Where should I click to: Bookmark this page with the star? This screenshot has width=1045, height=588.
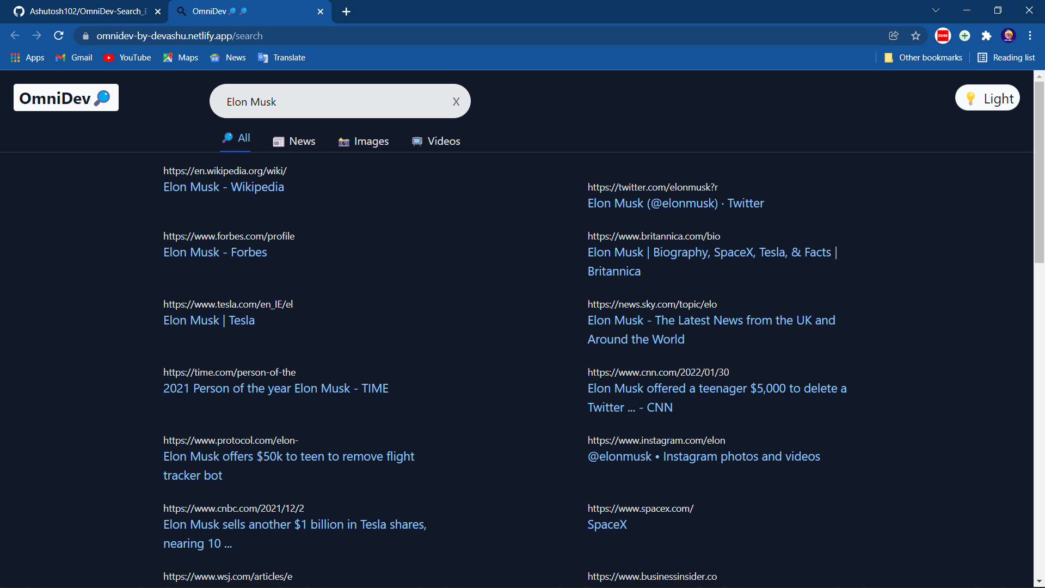click(915, 36)
